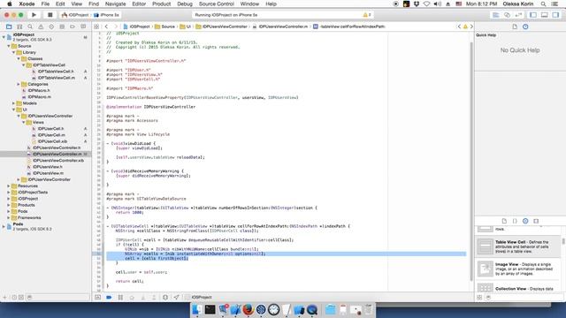
Task: Hide the debug area button
Action: pos(98,297)
